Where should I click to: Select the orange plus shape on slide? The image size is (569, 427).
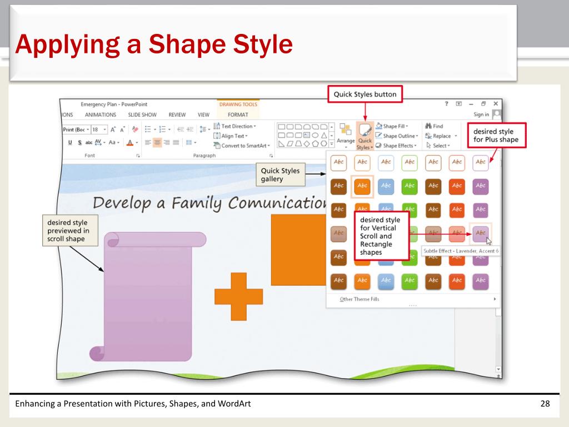click(238, 296)
